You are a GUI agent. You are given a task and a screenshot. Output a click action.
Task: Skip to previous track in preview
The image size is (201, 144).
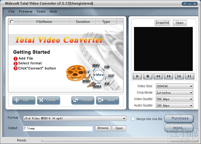point(179,76)
